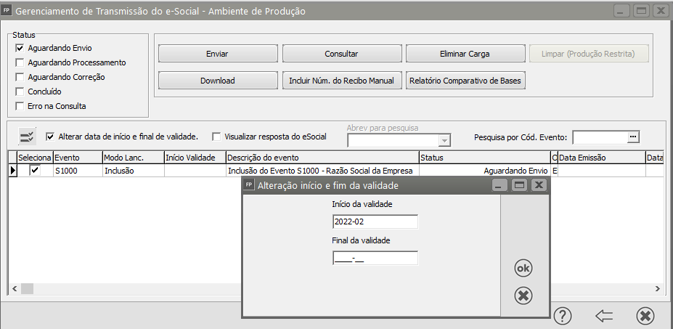Expand the Abrev para pesquisa dropdown

pyautogui.click(x=444, y=141)
